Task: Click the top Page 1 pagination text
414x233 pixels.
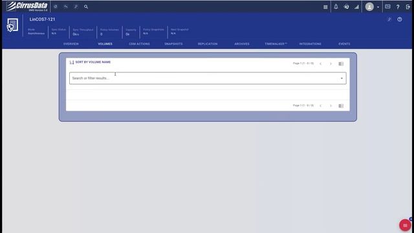Action: 303,63
